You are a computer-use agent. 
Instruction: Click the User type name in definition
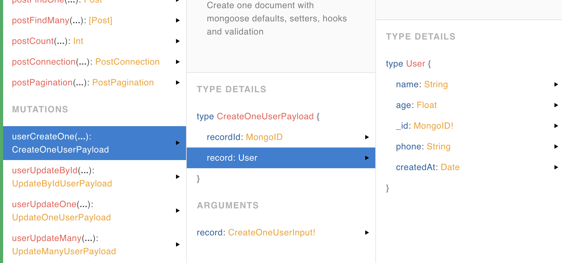416,64
